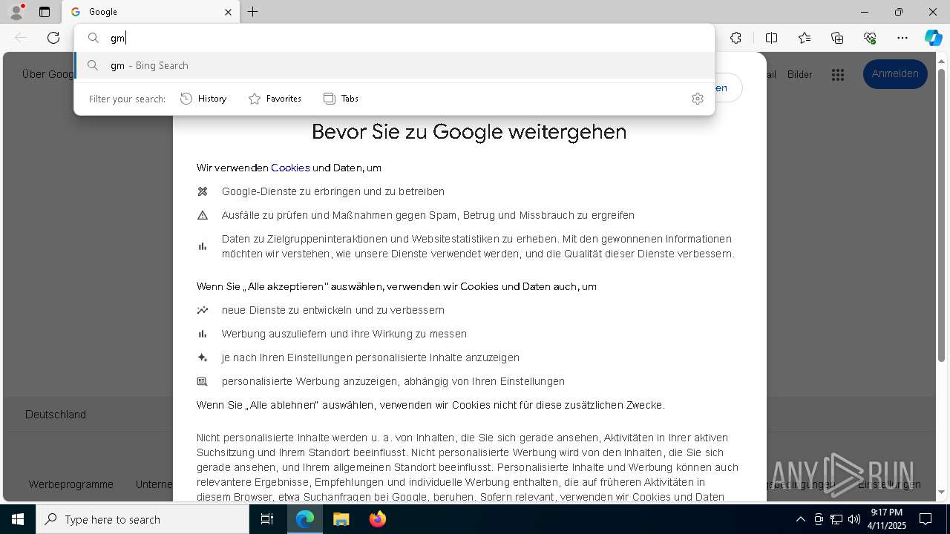Click the Edge profile icon
The image size is (950, 534).
16,12
